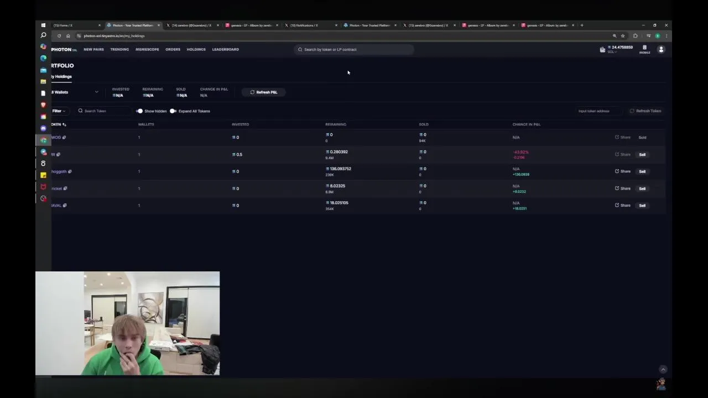Open the TRENDING page
Image resolution: width=708 pixels, height=398 pixels.
pos(119,49)
